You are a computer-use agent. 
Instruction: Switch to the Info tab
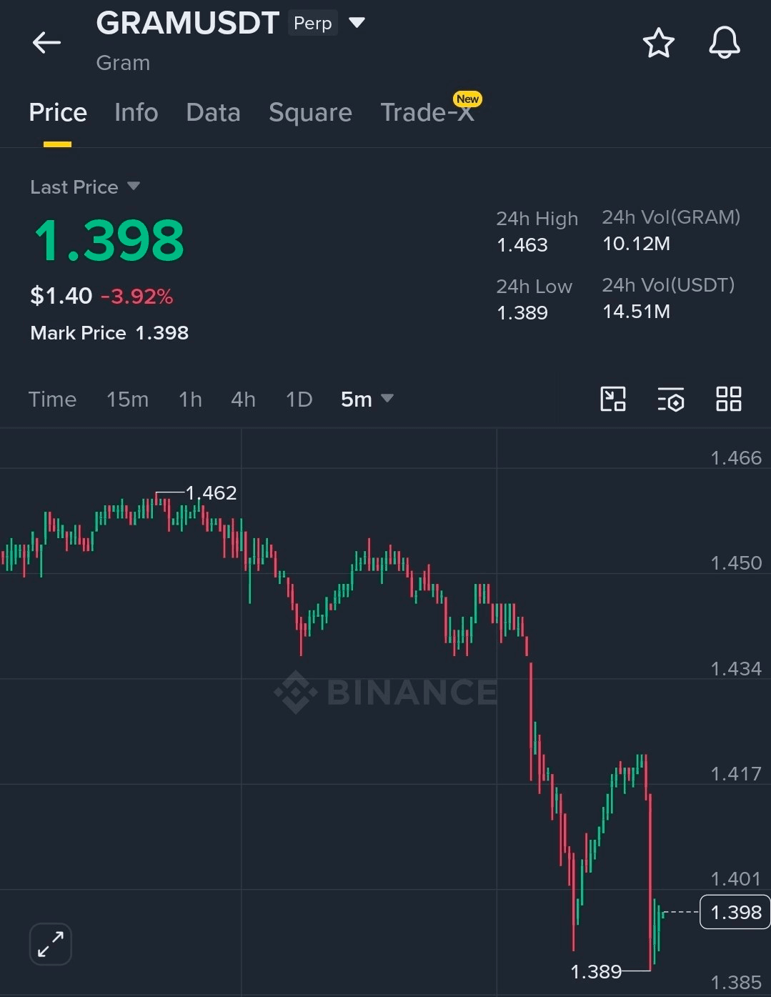click(x=136, y=113)
